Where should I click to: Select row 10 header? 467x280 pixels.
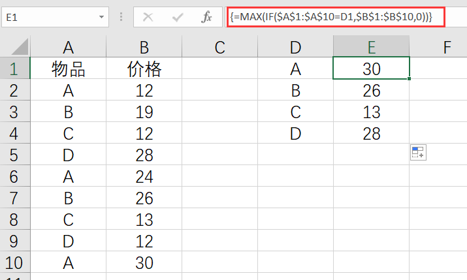[15, 262]
